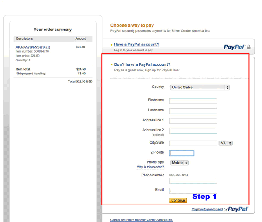Viewport: 262px width, 222px height.
Task: Focus the ZIP code input field
Action: point(182,153)
